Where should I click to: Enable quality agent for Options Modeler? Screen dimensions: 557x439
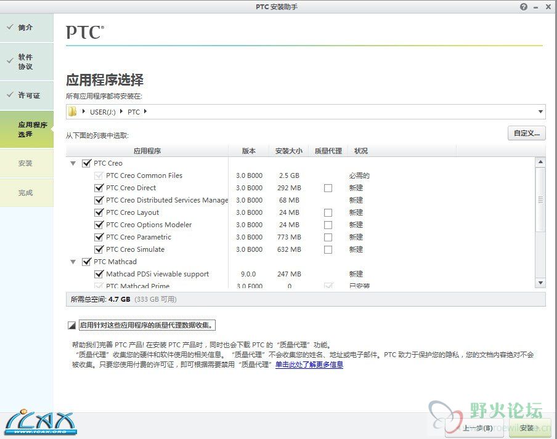328,225
